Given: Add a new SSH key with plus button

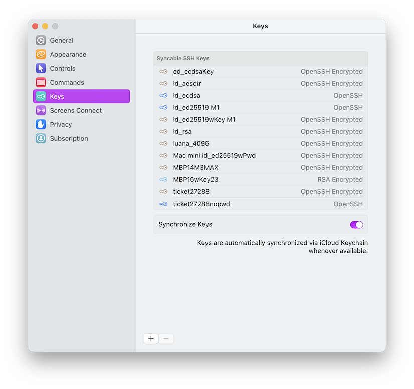Looking at the screenshot, I should [151, 338].
